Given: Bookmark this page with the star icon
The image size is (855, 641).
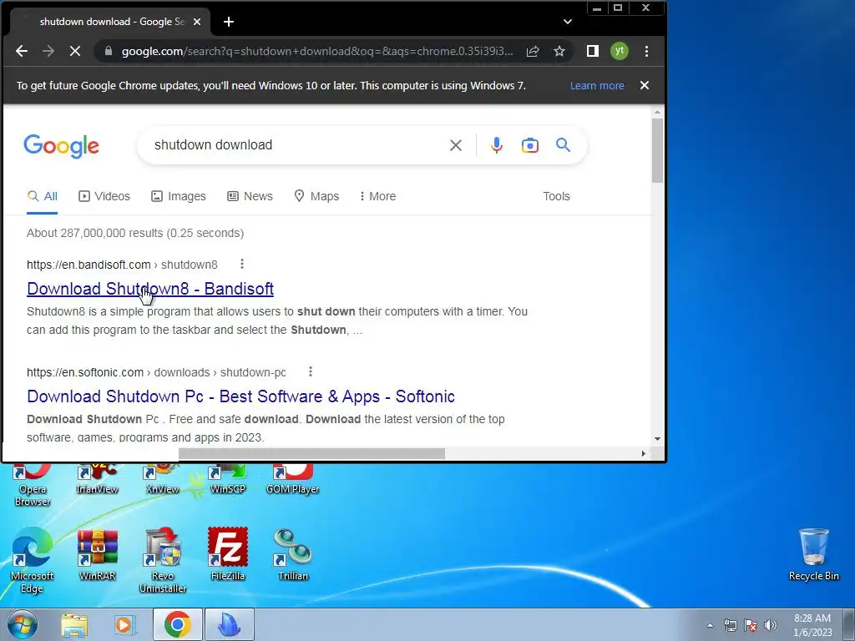Looking at the screenshot, I should (559, 51).
